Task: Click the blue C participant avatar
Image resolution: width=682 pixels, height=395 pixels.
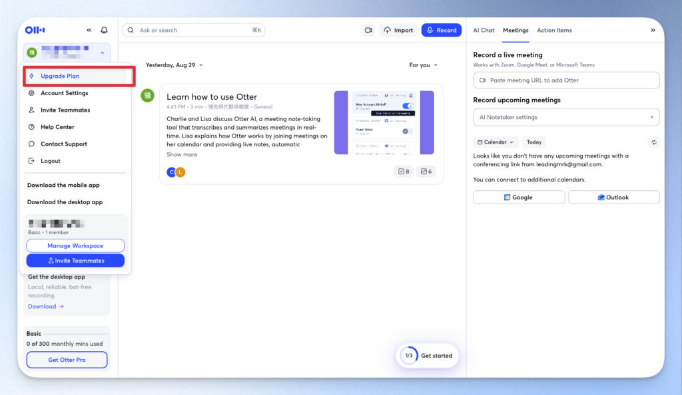Action: [171, 172]
